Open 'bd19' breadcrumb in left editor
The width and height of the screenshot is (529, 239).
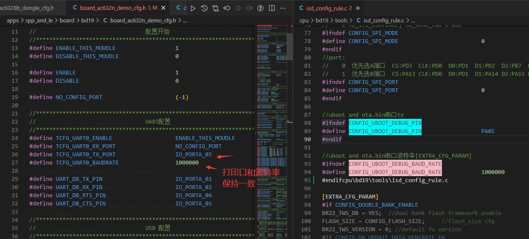[88, 20]
